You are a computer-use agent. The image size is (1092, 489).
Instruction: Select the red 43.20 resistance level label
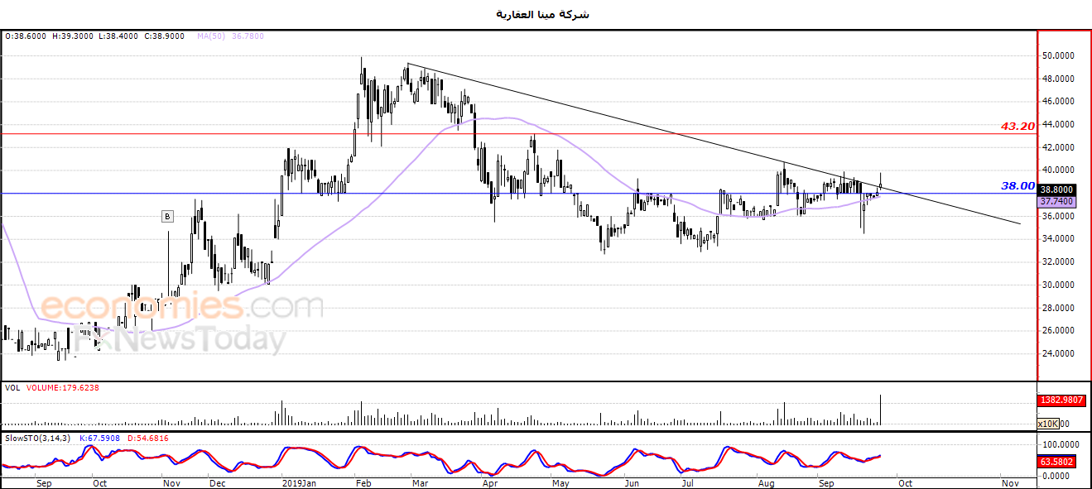click(x=1017, y=127)
